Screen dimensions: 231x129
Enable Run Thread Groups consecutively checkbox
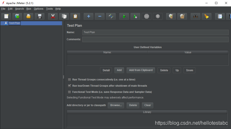69,80
